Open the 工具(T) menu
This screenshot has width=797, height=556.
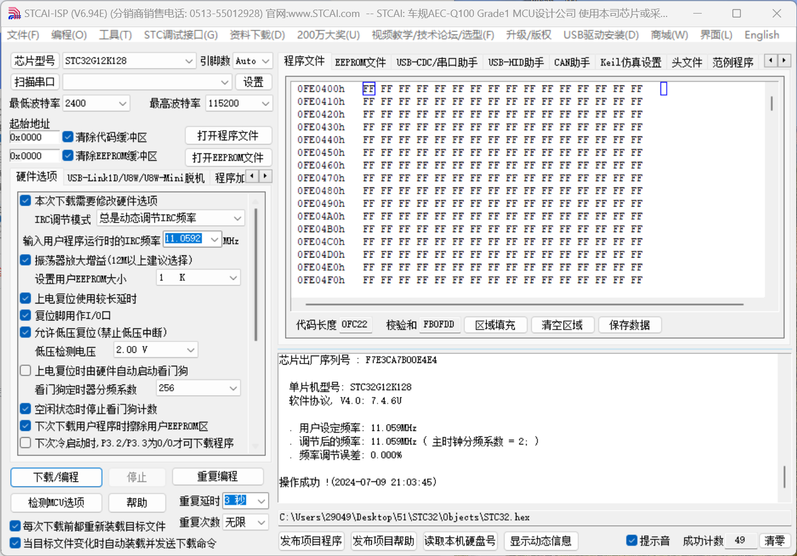coord(116,35)
